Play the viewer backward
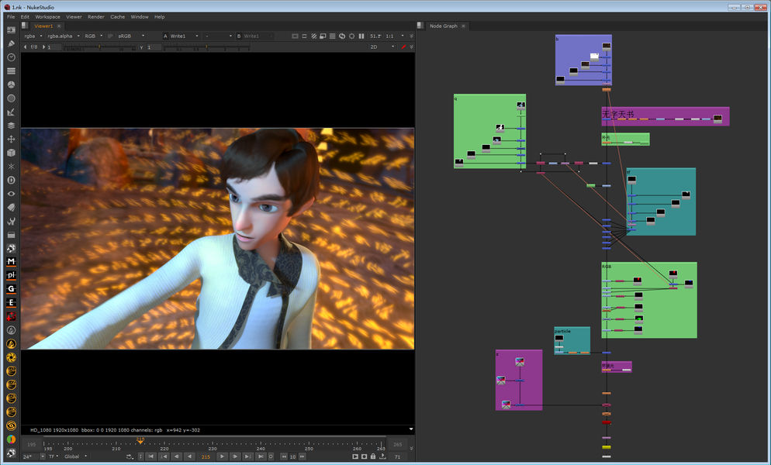Viewport: 771px width, 465px height. coord(189,456)
